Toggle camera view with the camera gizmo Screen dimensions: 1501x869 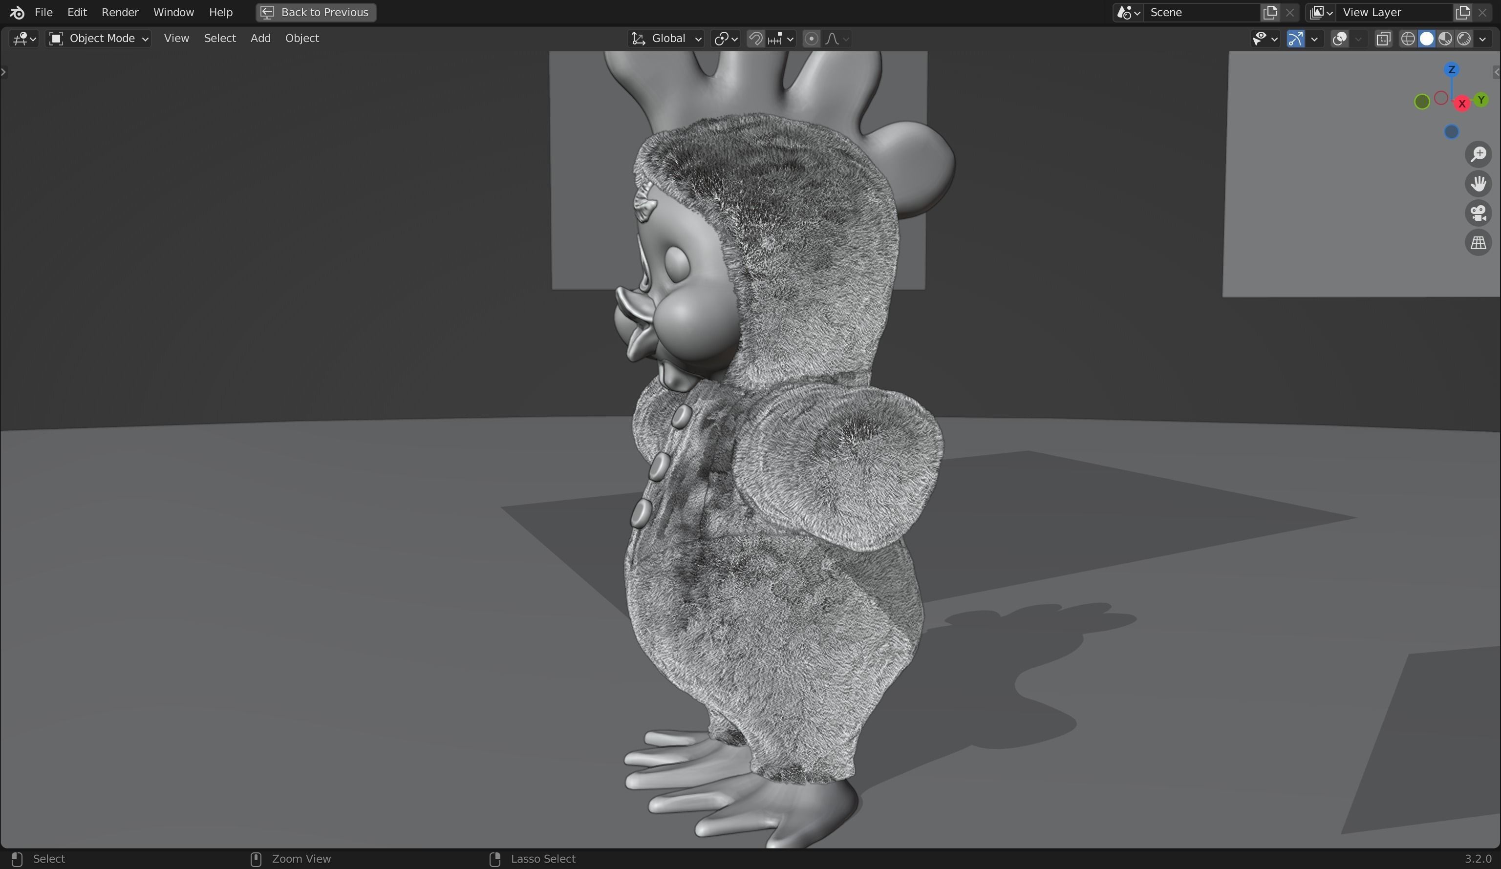pos(1479,213)
